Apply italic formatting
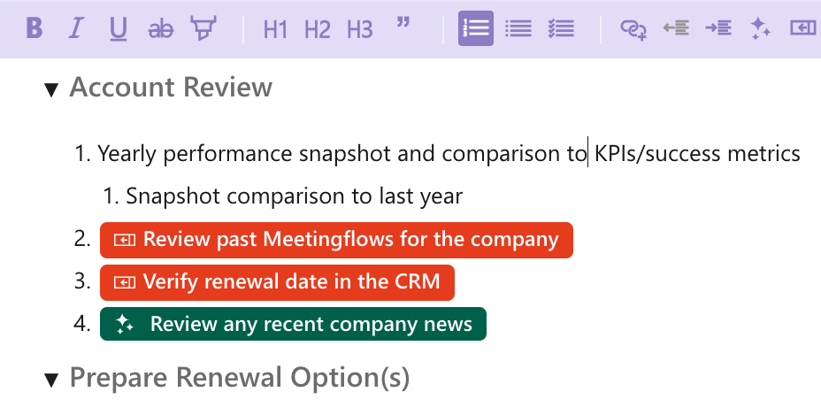Viewport: 821px width, 415px height. [x=76, y=29]
